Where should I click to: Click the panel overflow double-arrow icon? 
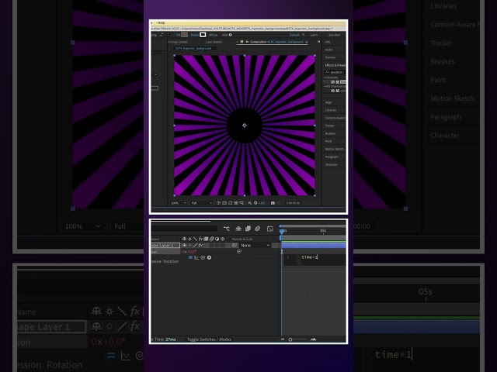pyautogui.click(x=318, y=42)
